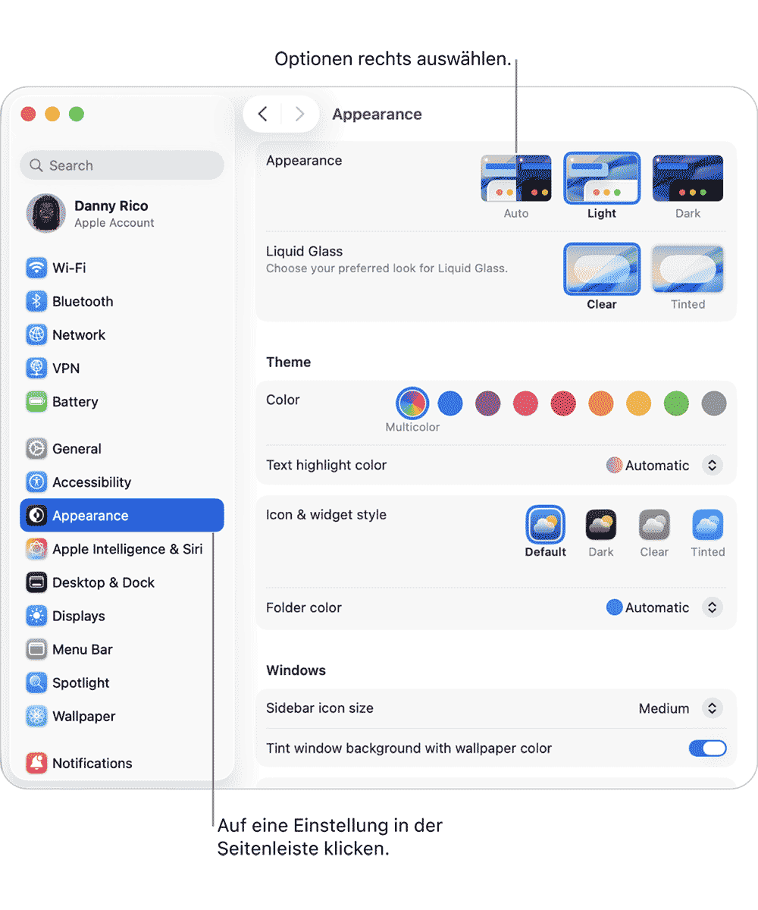The width and height of the screenshot is (758, 910).
Task: Open the General settings section
Action: (x=77, y=448)
